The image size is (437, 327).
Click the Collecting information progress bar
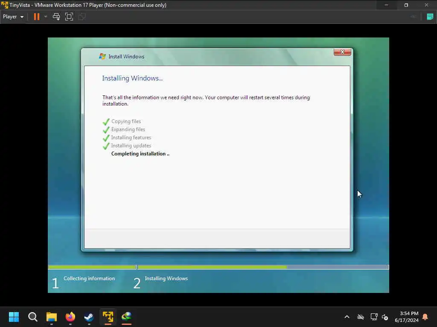(x=92, y=267)
